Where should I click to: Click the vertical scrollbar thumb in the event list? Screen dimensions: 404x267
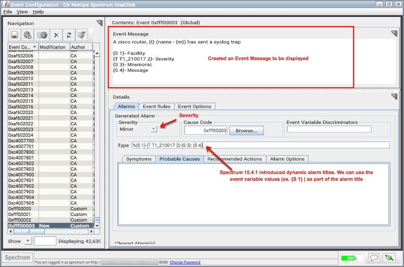click(97, 220)
